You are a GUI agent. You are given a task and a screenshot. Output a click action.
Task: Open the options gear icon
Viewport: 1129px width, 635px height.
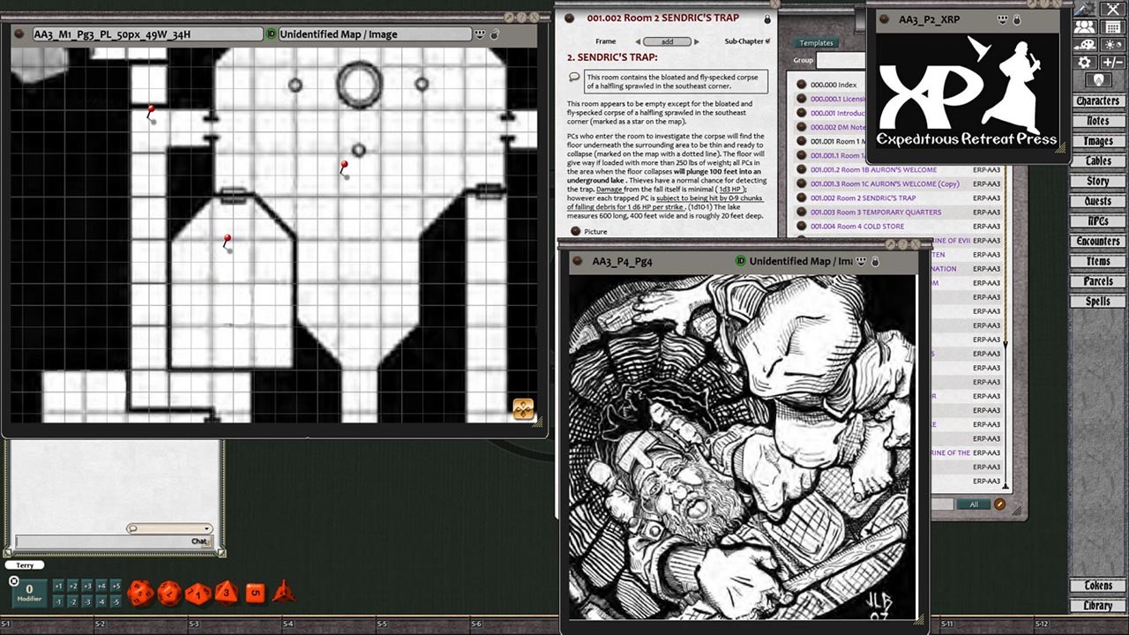(1084, 62)
